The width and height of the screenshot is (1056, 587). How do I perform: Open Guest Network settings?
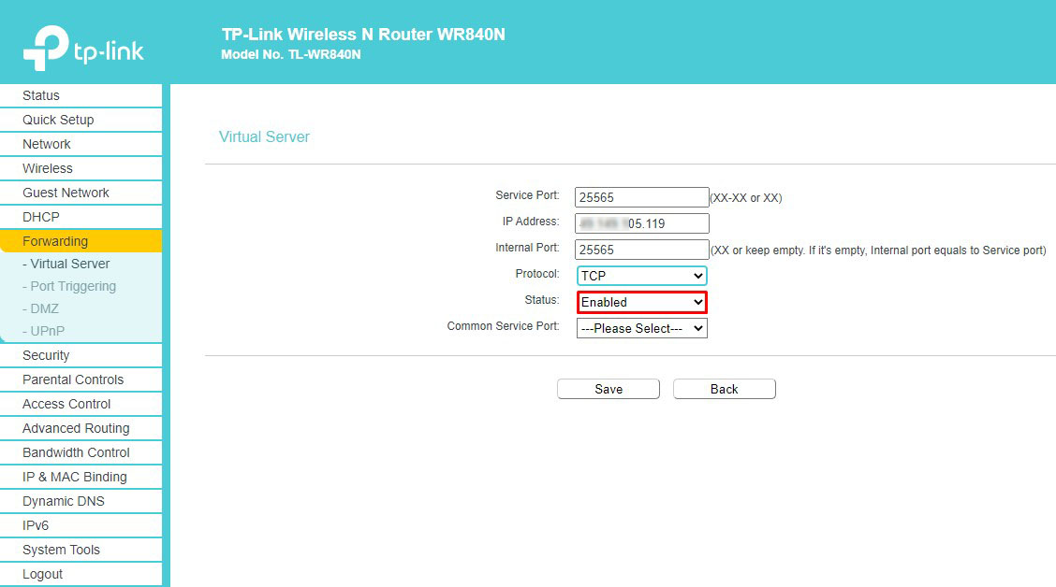point(81,193)
